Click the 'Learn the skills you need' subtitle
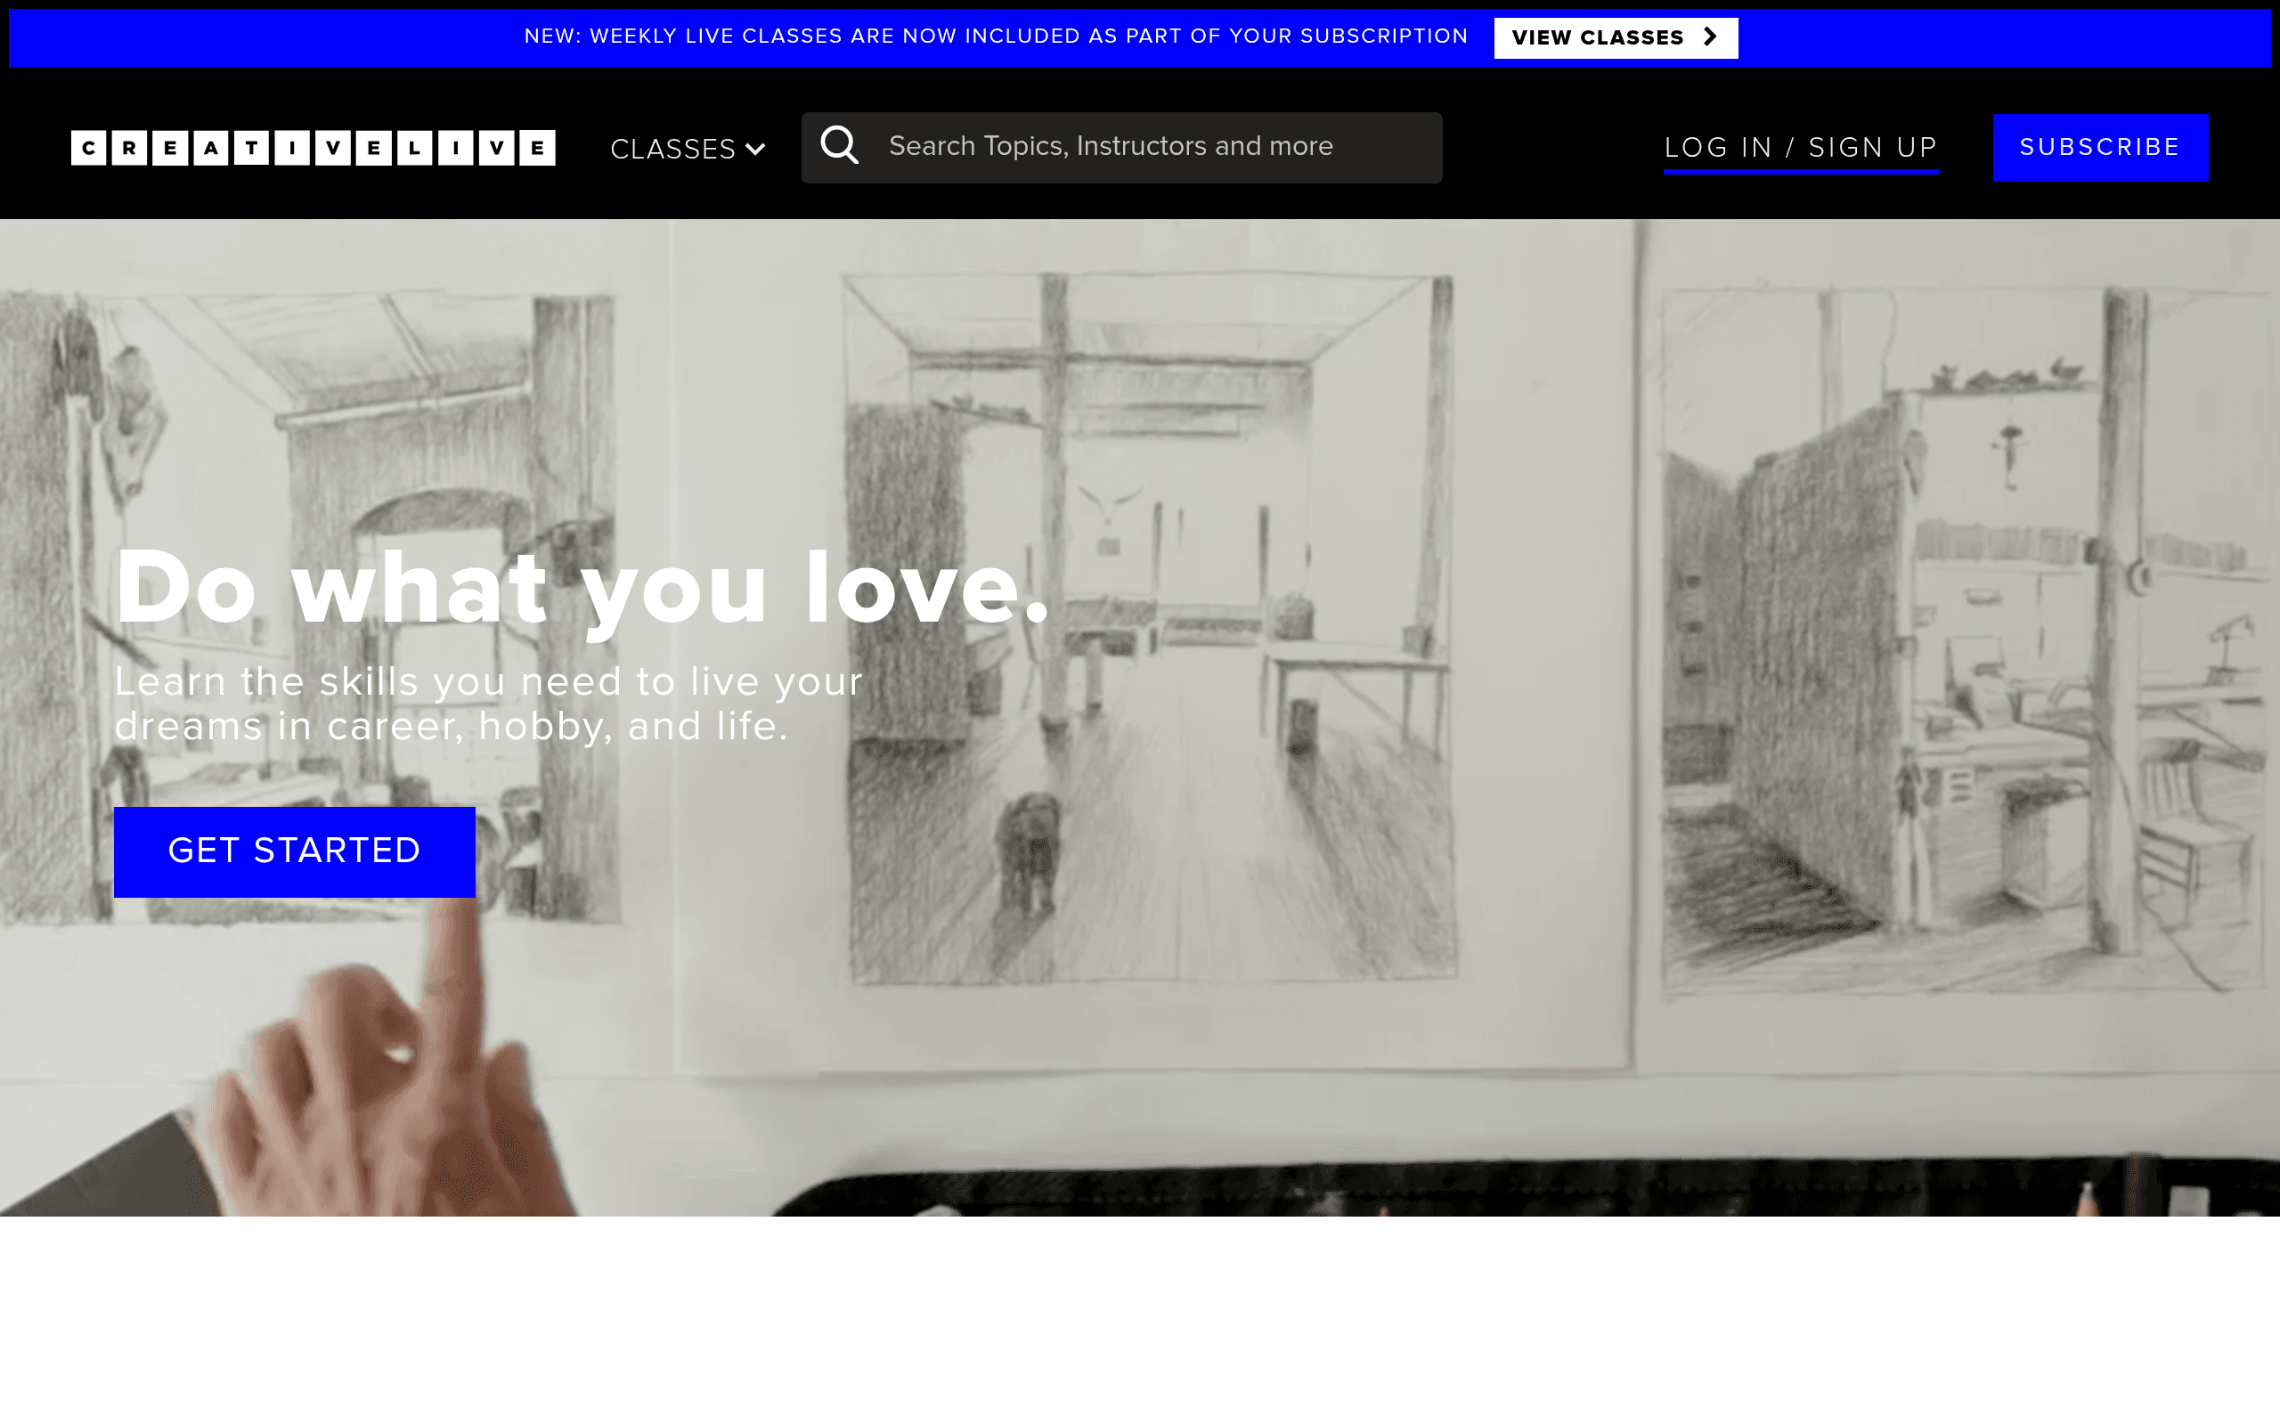Viewport: 2280px width, 1425px height. pyautogui.click(x=488, y=703)
